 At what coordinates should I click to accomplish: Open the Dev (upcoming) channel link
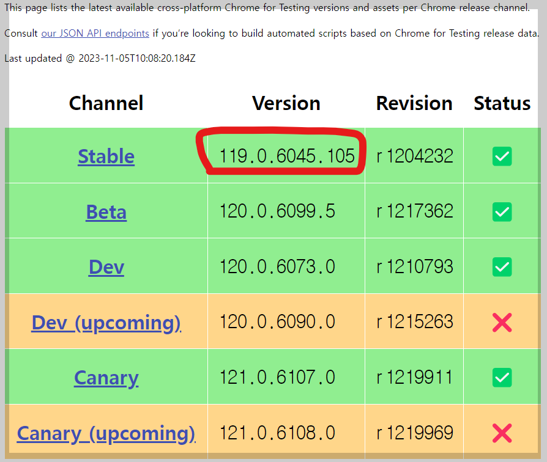[106, 323]
